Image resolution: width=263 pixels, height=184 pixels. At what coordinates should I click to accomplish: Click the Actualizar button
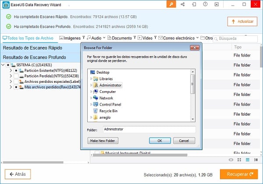click(x=242, y=21)
